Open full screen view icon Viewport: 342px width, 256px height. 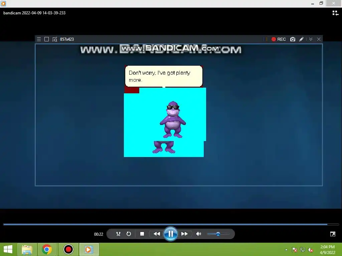tap(333, 234)
